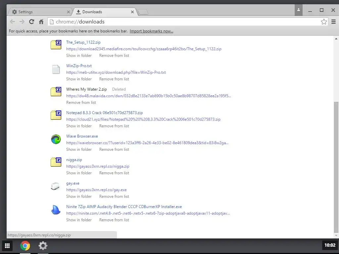Screen dimensions: 339x254
Task: Click the Wheres My Water 2.zip filename
Action: click(x=86, y=89)
